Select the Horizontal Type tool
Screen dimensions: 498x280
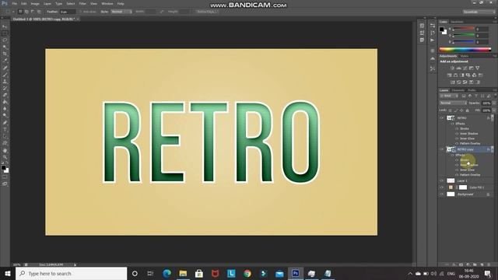coord(5,130)
